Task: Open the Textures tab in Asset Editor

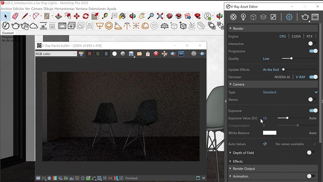Action: (273, 17)
